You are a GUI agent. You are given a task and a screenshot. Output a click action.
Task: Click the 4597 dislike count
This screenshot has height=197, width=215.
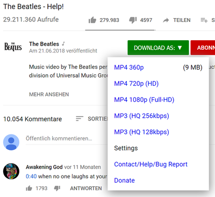pyautogui.click(x=146, y=20)
